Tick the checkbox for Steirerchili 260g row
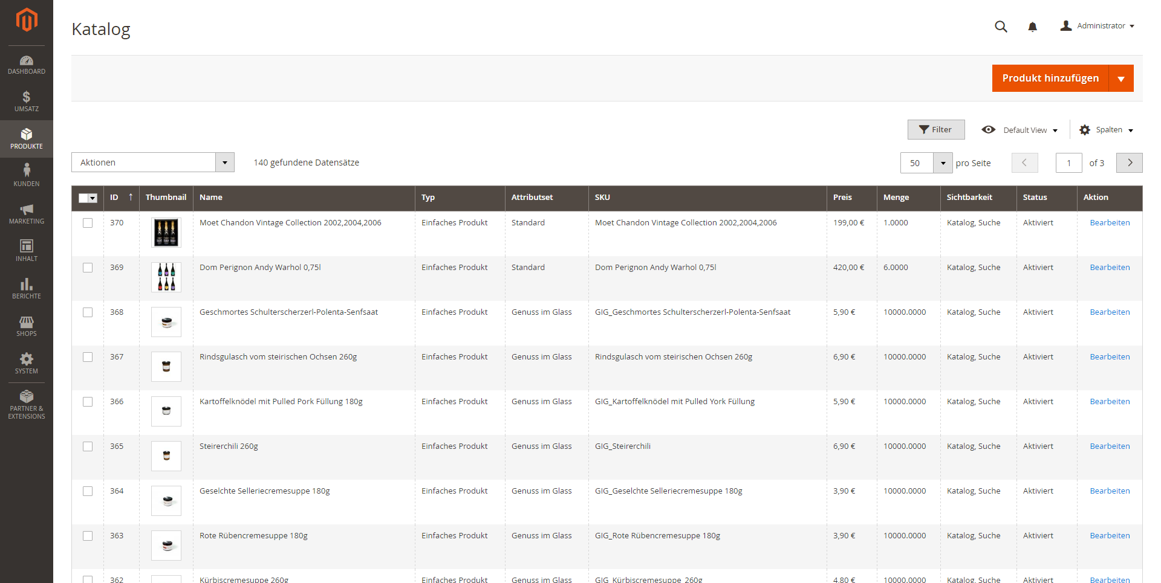This screenshot has height=583, width=1161. [x=88, y=446]
